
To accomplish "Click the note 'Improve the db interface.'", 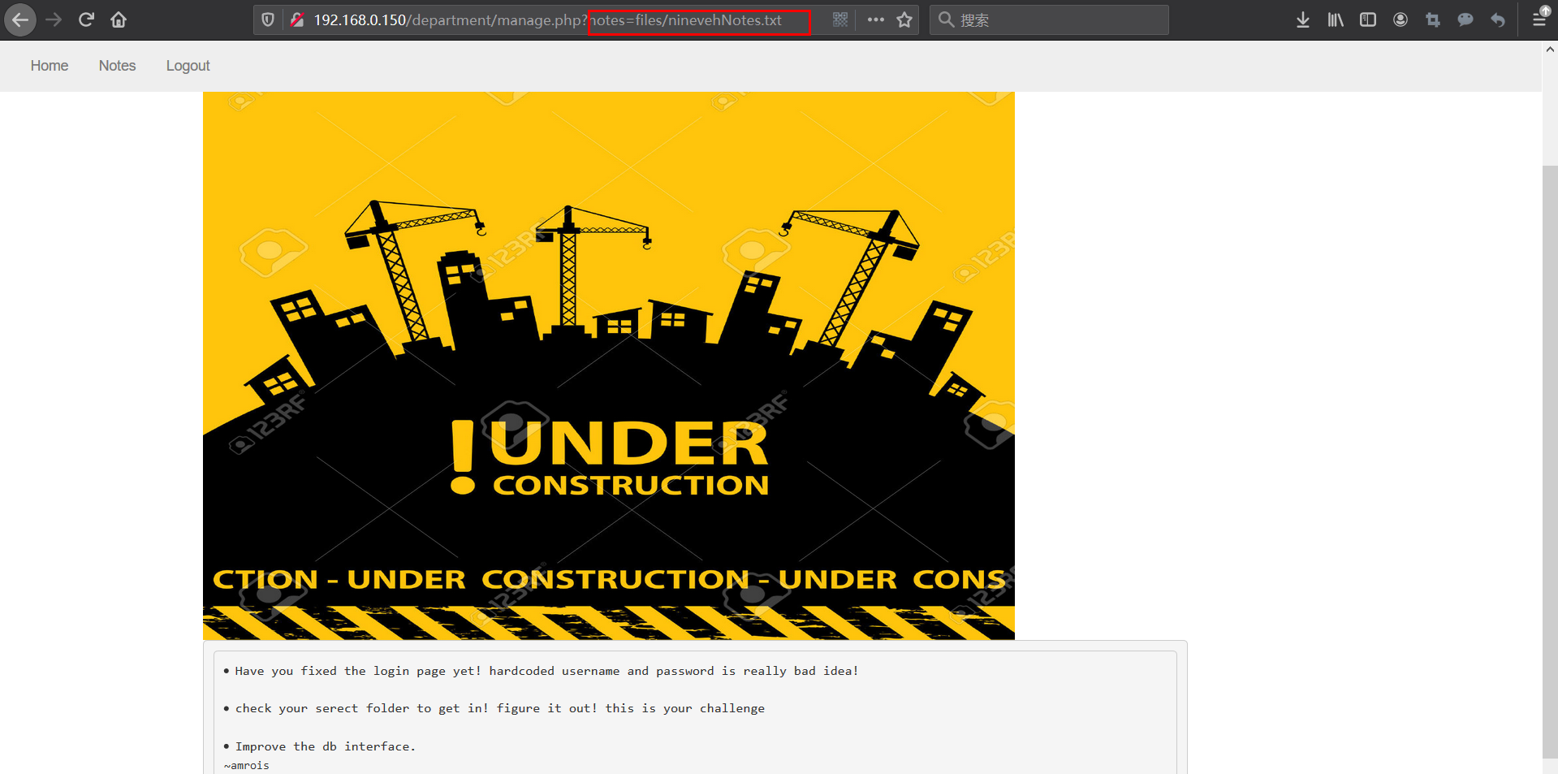I will point(325,746).
